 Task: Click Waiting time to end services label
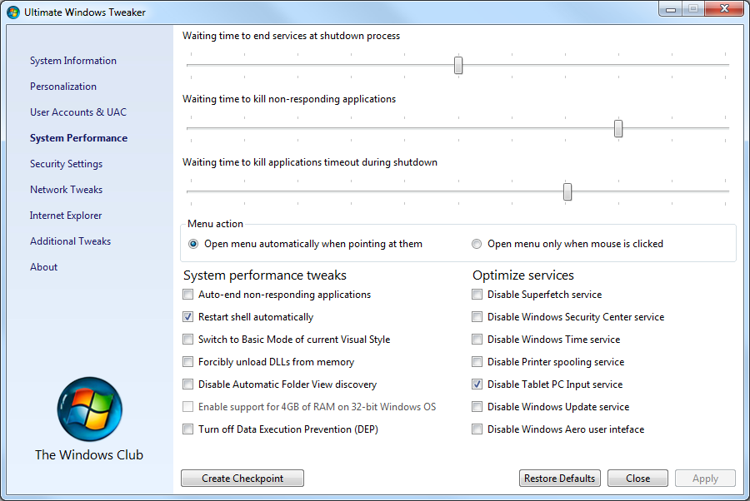click(x=292, y=36)
